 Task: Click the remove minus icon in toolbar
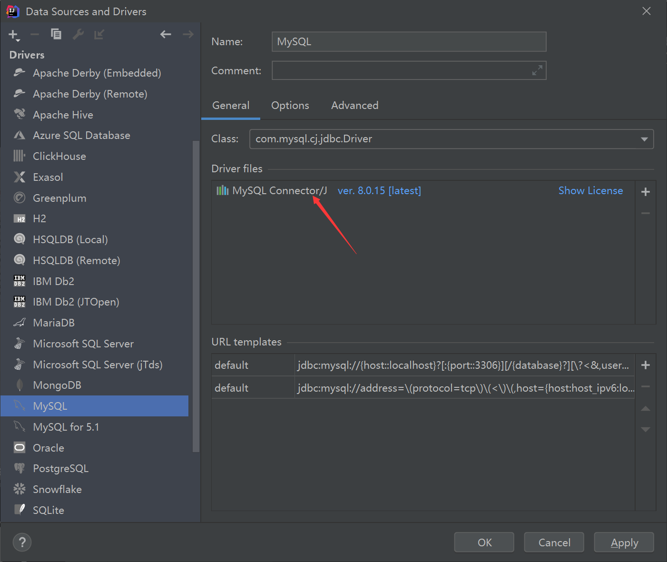click(x=35, y=34)
